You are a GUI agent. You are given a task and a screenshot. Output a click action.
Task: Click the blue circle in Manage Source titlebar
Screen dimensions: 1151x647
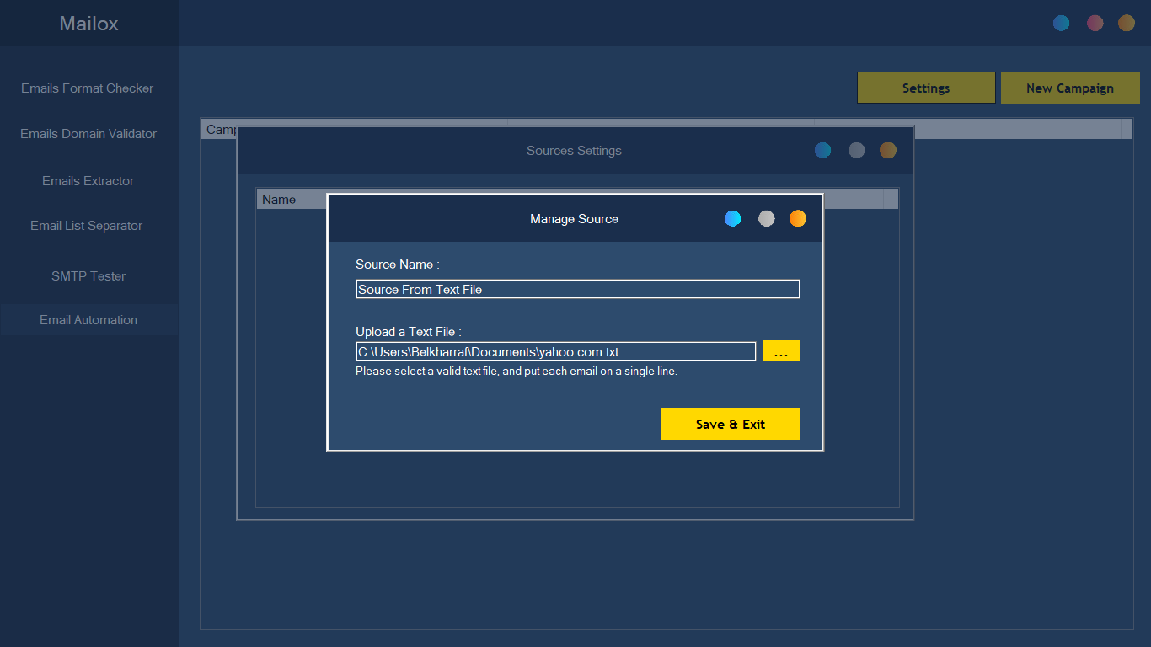coord(732,218)
